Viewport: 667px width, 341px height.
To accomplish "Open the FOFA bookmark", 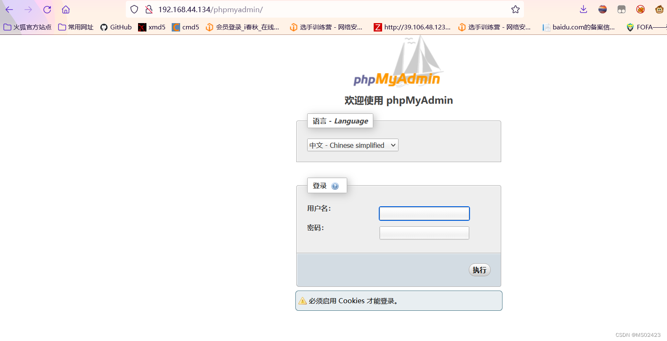I will pos(646,27).
